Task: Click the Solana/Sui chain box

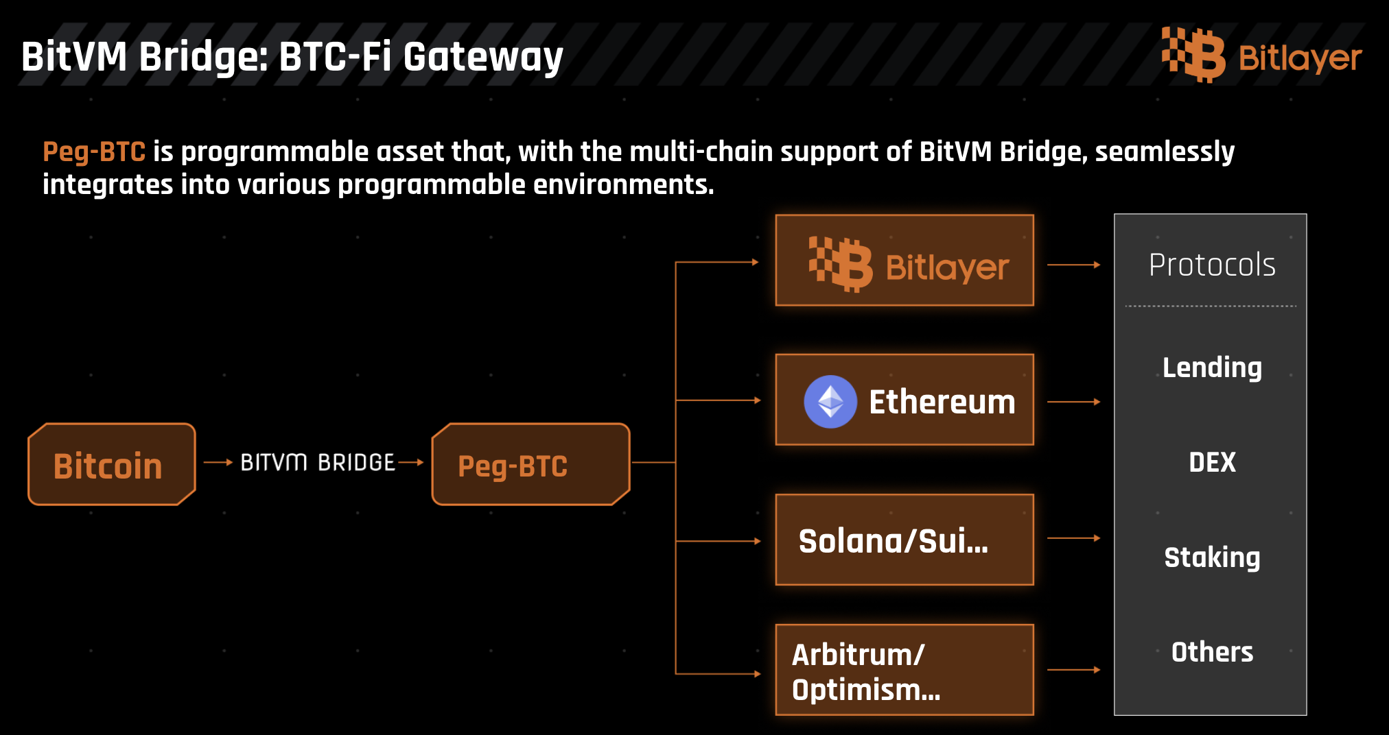Action: click(x=904, y=540)
